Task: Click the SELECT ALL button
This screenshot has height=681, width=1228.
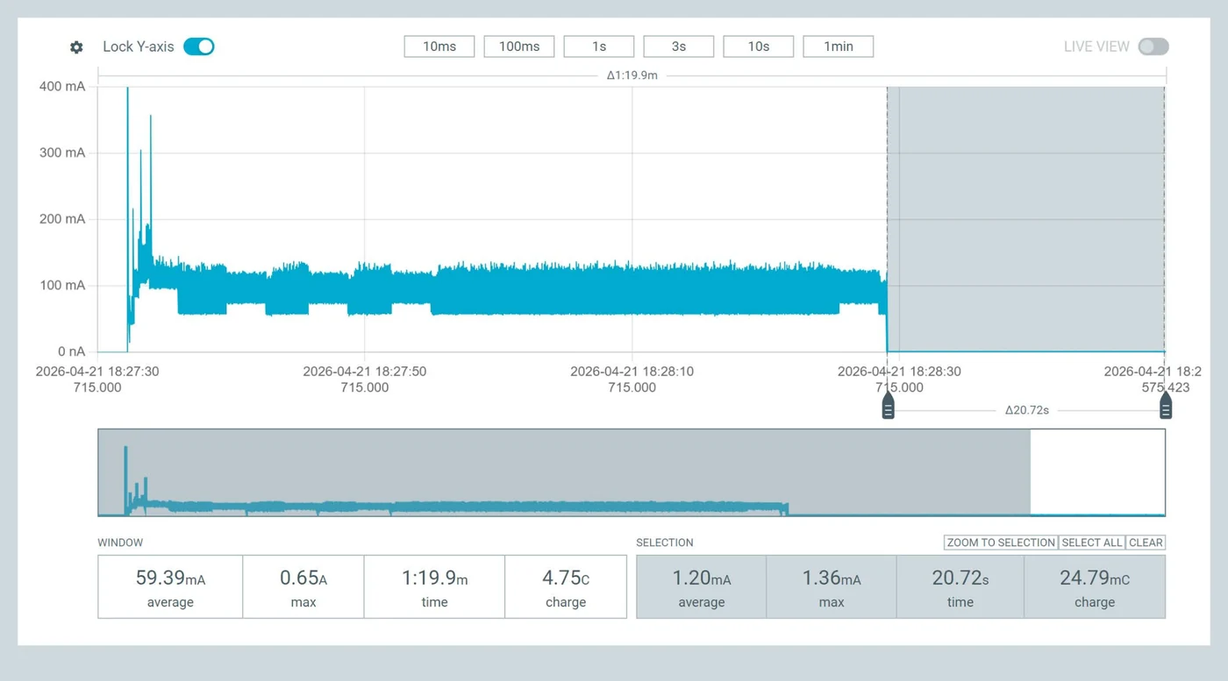Action: pyautogui.click(x=1092, y=543)
